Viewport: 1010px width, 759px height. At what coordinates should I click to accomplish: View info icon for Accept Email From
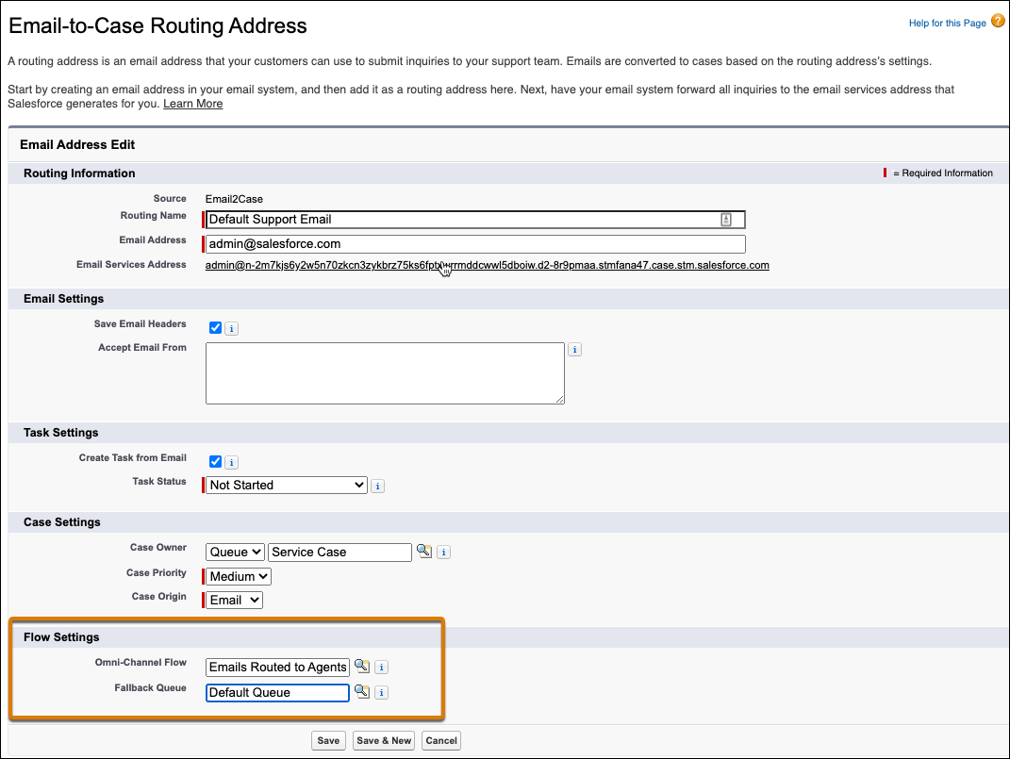[x=574, y=349]
